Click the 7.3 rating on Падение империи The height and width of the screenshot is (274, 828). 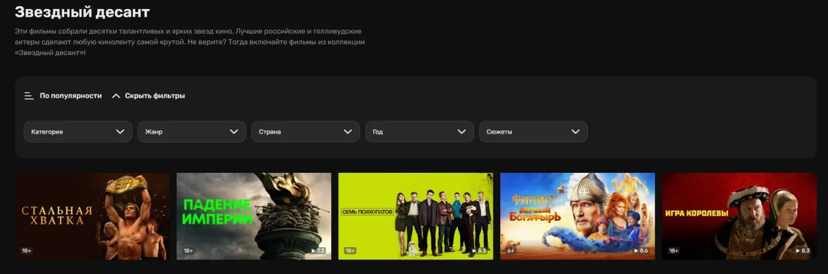click(x=317, y=251)
